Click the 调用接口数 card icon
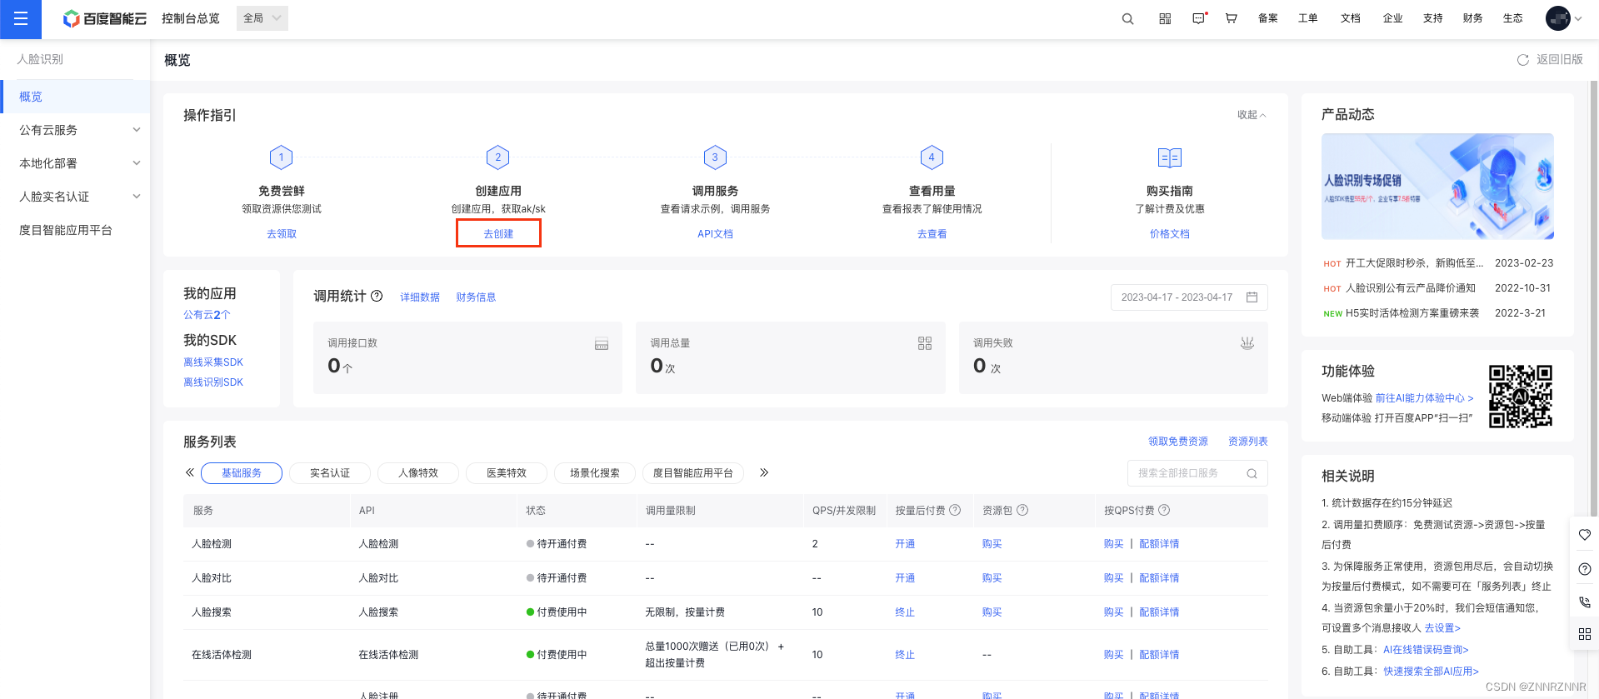Image resolution: width=1599 pixels, height=699 pixels. 602,344
